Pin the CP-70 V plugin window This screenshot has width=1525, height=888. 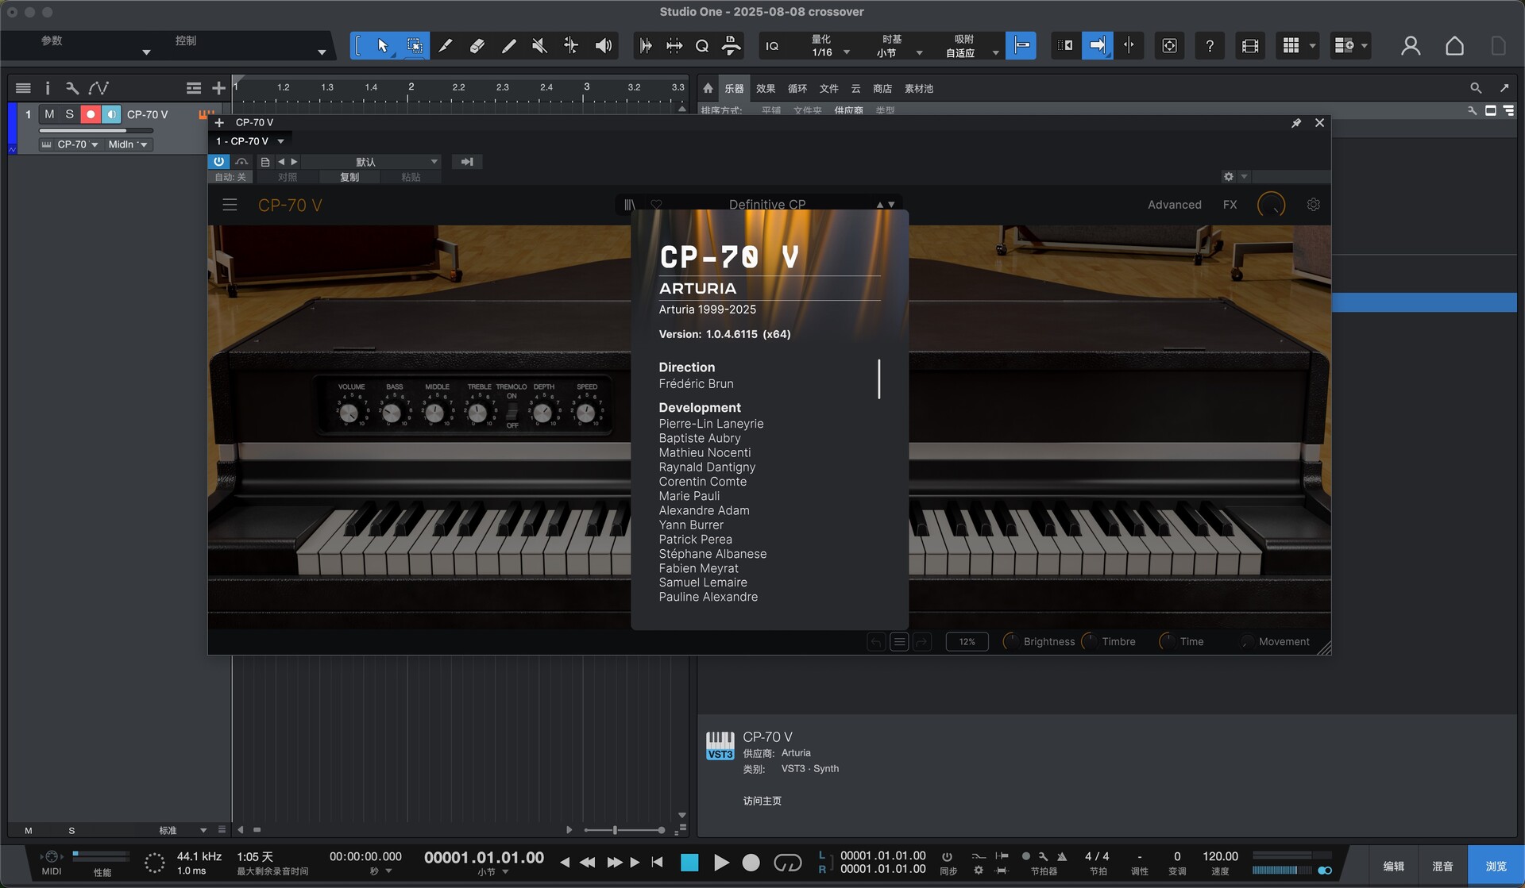pyautogui.click(x=1296, y=123)
